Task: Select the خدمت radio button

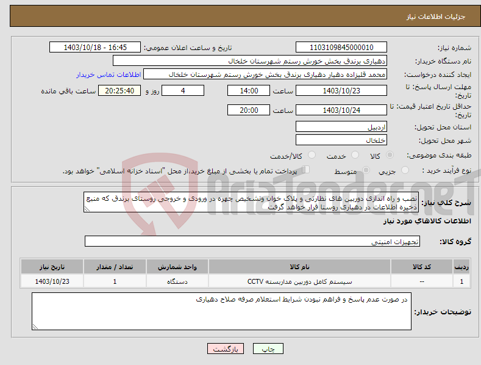Action: (x=355, y=155)
